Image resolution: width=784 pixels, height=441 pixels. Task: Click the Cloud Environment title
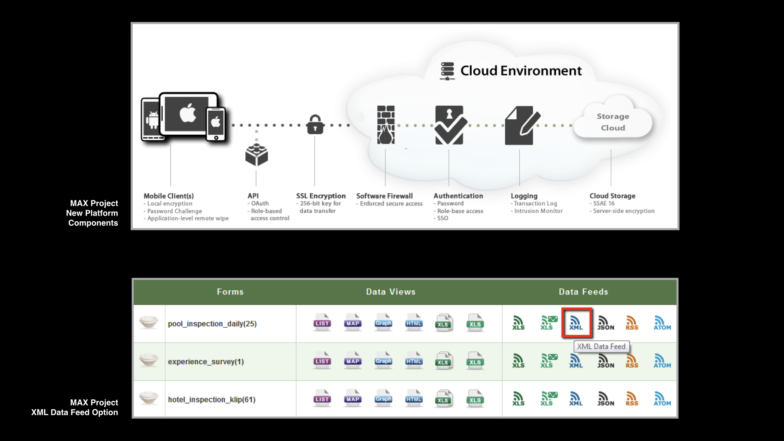point(521,71)
